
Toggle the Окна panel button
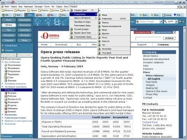(x=25, y=40)
